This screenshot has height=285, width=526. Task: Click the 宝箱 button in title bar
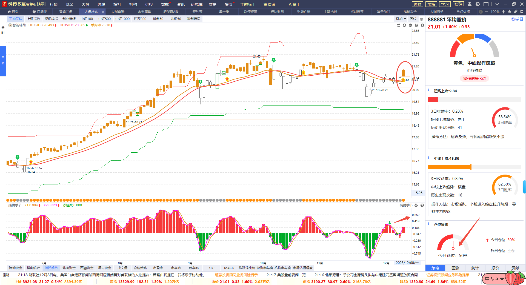[431, 4]
